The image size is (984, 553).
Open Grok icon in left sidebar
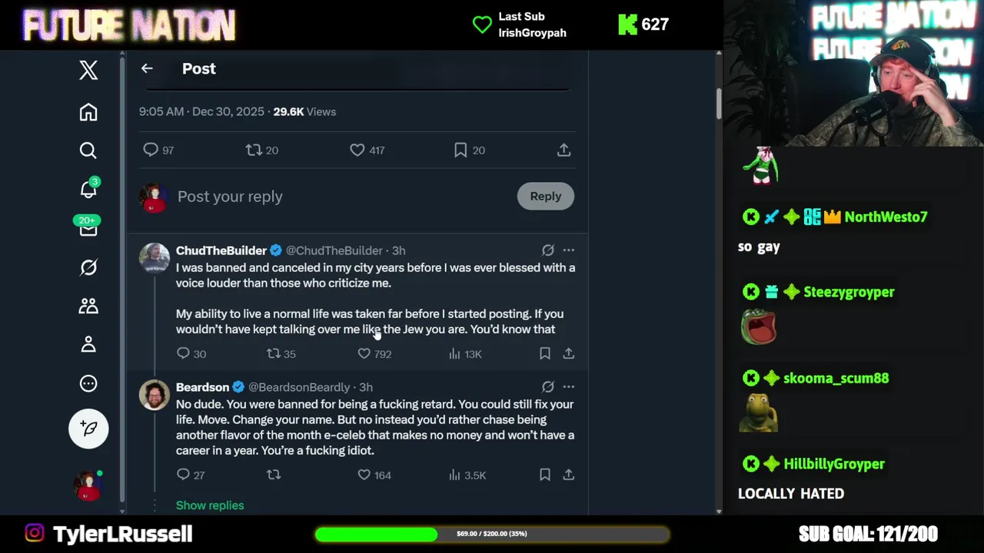(88, 267)
